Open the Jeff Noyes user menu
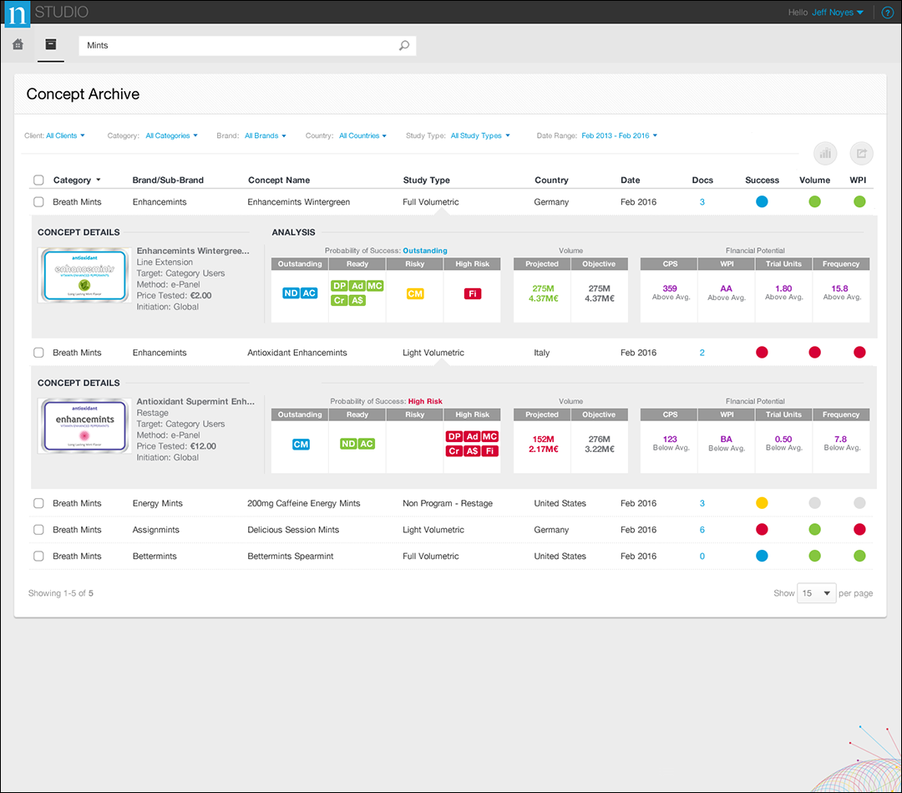 (838, 12)
